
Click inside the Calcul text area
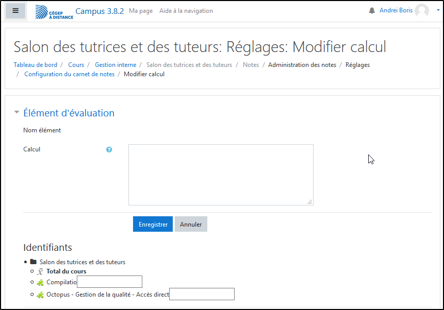click(x=221, y=175)
